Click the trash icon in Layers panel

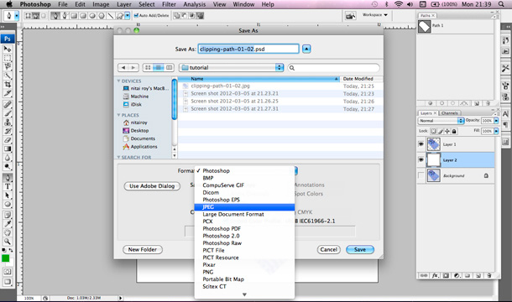[x=488, y=275]
